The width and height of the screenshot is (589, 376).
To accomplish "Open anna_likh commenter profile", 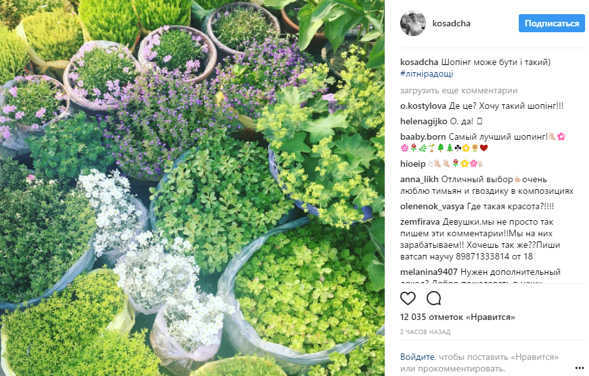I will [x=420, y=180].
